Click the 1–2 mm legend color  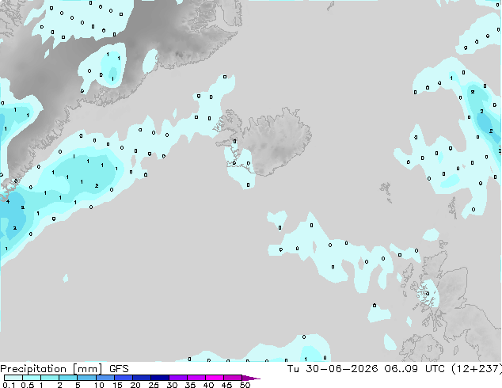[x=50, y=378]
